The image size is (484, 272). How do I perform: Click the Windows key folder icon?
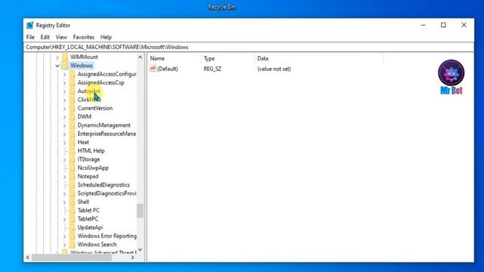65,66
